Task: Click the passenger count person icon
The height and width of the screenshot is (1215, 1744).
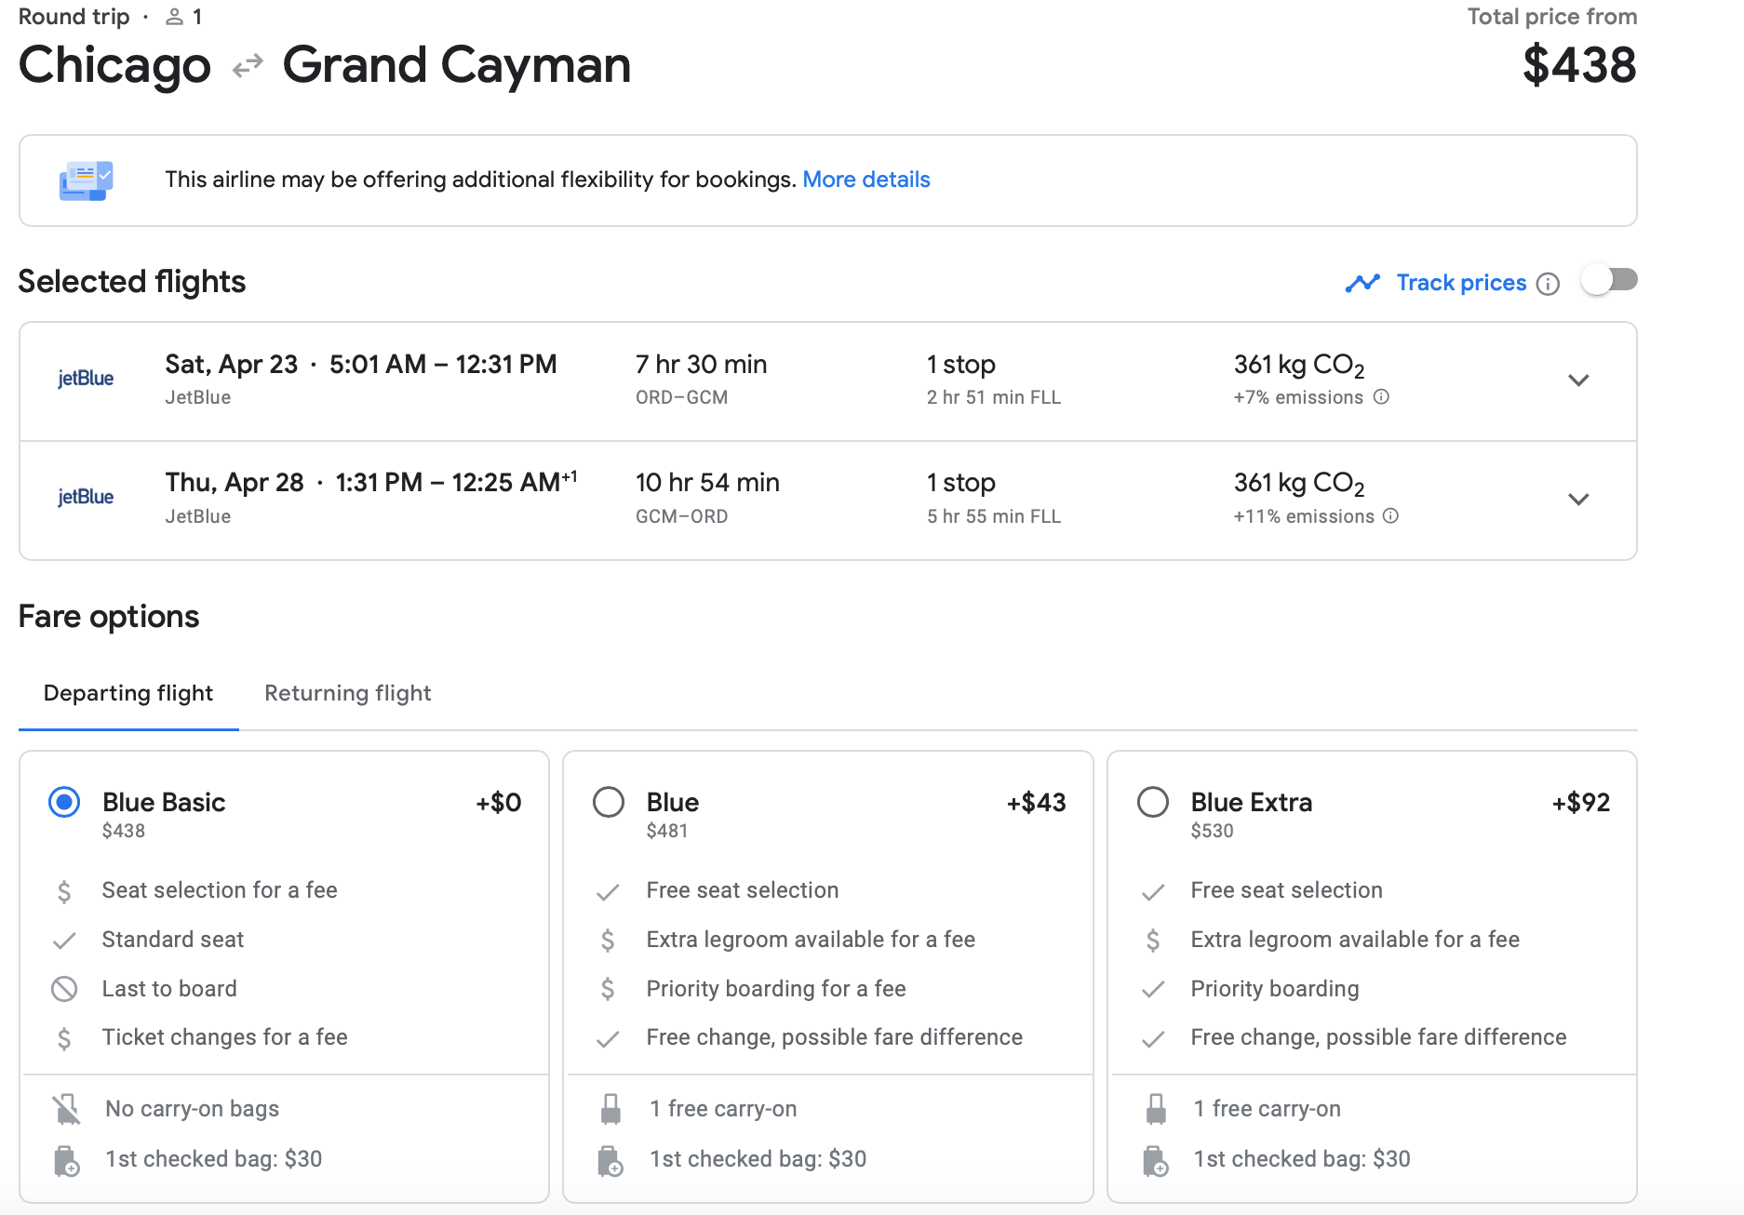Action: point(174,17)
